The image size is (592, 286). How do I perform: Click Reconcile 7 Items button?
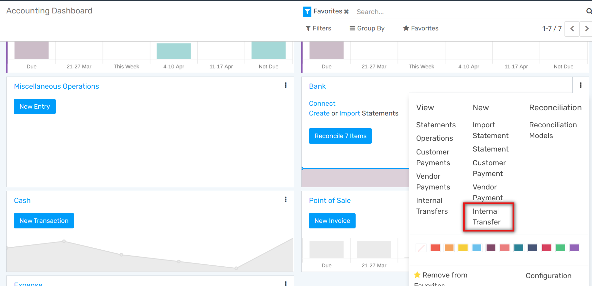click(340, 136)
